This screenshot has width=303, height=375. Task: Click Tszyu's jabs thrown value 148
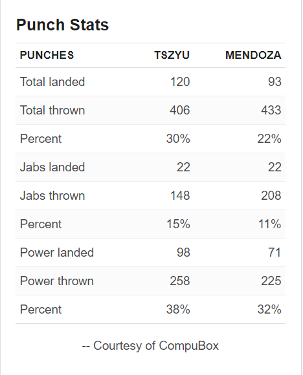tap(180, 195)
